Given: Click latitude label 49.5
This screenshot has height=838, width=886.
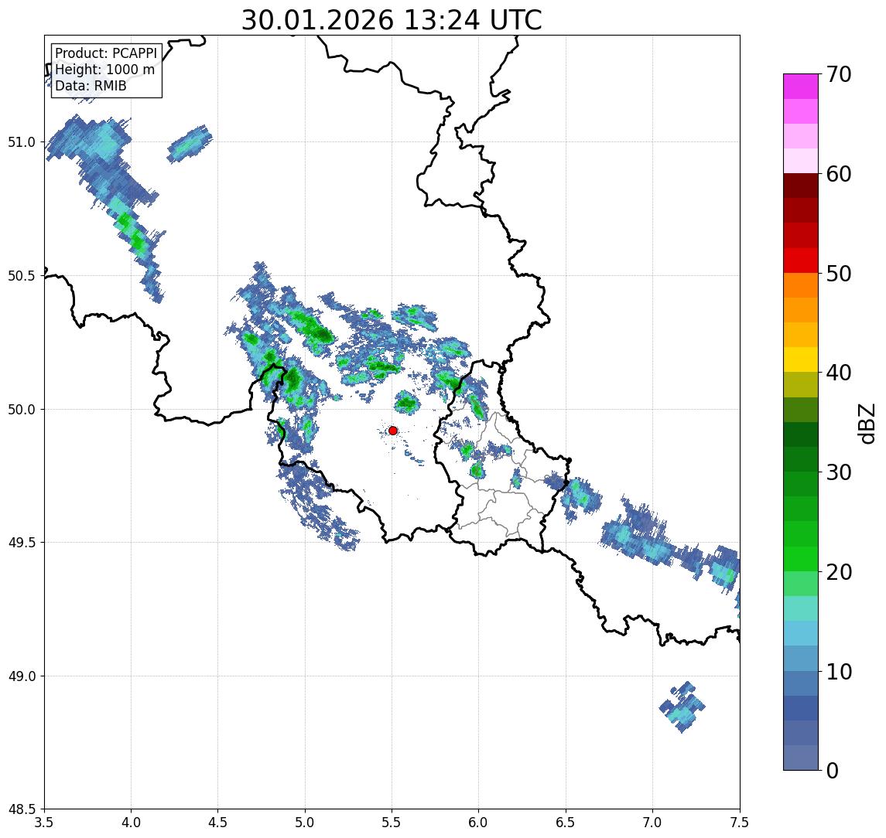Looking at the screenshot, I should point(21,543).
